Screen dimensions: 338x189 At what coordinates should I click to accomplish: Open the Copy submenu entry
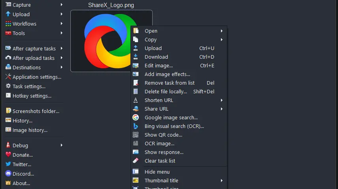pyautogui.click(x=179, y=39)
